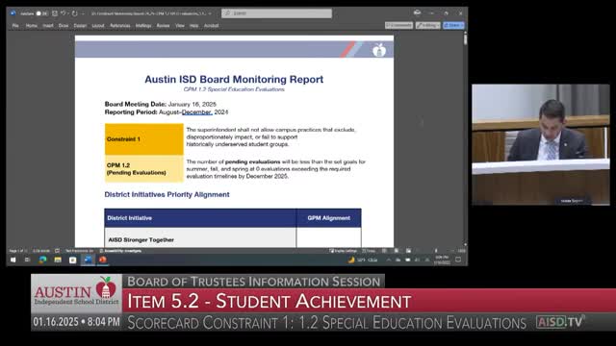Click the account profile icon in title bar
616x346 pixels.
(417, 12)
